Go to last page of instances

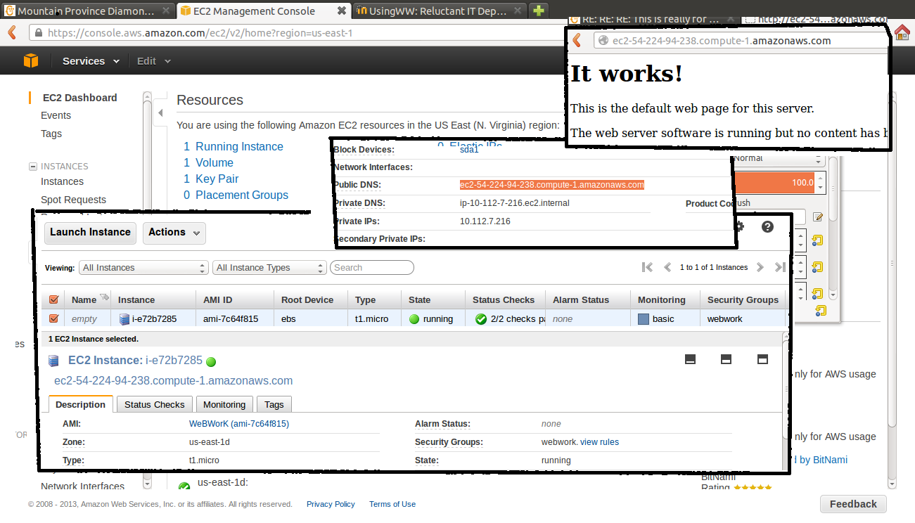[x=779, y=267]
